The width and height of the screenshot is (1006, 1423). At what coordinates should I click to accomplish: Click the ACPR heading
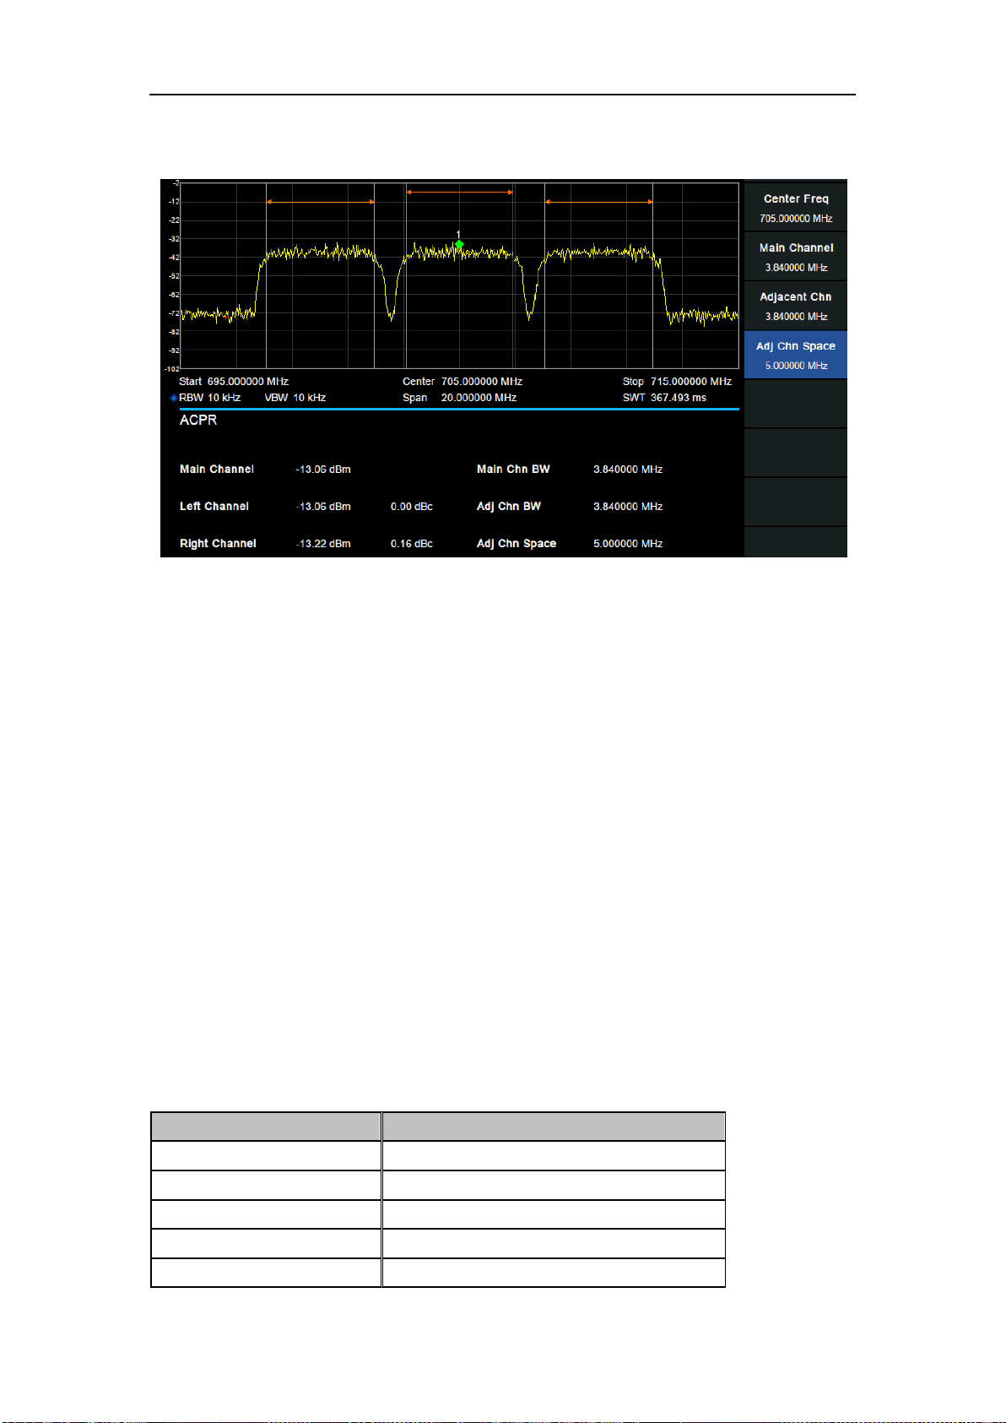[198, 420]
